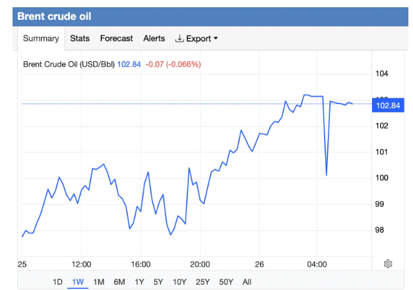Open the Stats tab
Screen dimensions: 413x290
80,39
